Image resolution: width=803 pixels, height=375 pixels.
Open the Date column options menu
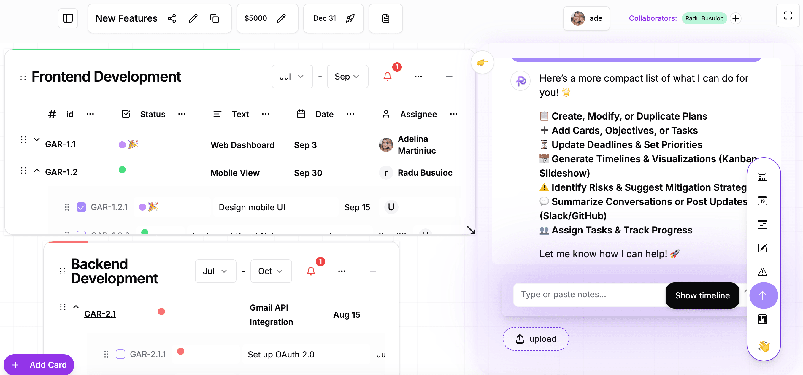click(x=350, y=114)
